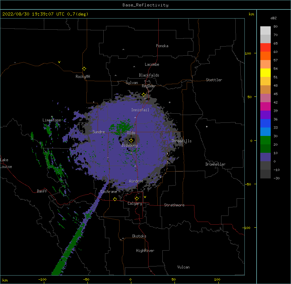
Task: Click the yellow diamond marker near RockyMH
Action: click(84, 69)
